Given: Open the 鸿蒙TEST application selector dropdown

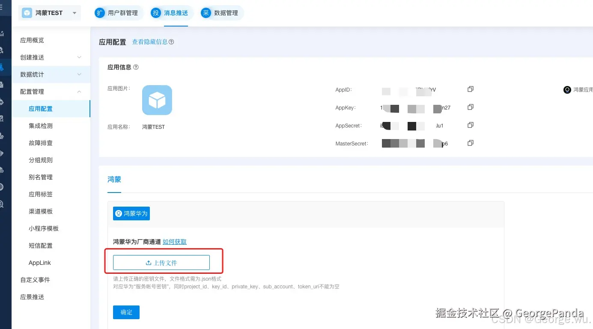Looking at the screenshot, I should coord(75,13).
